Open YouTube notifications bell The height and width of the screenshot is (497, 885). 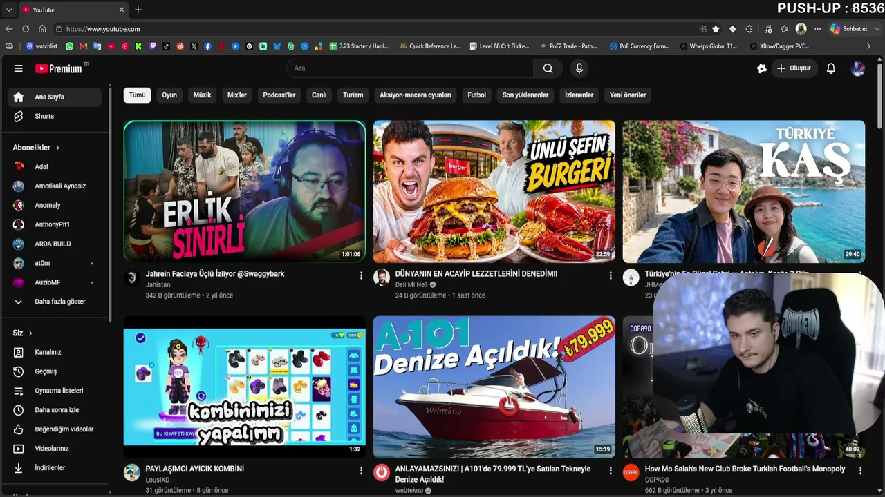pos(831,68)
